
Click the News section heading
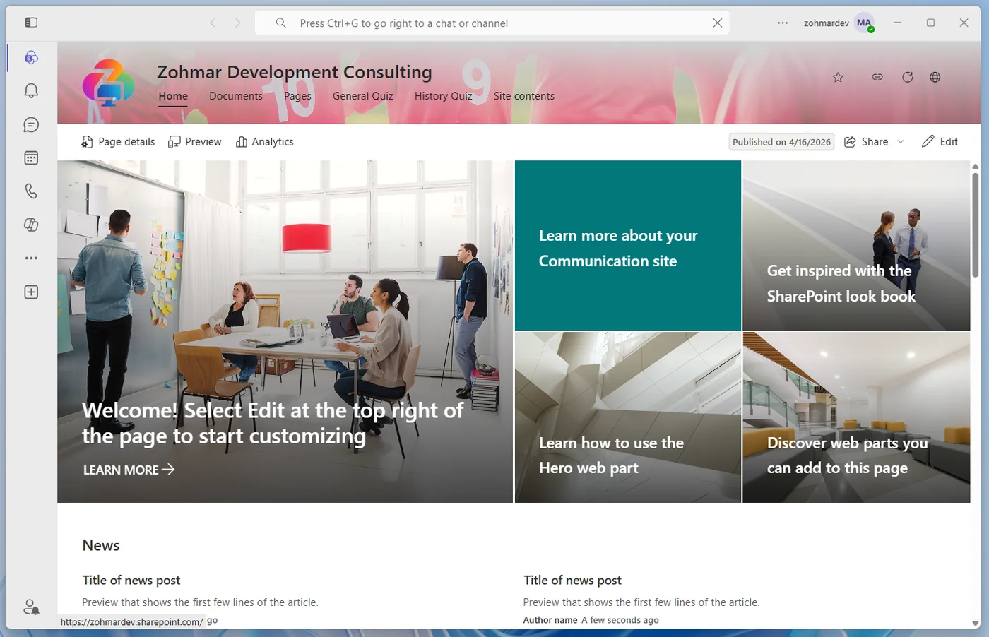(x=101, y=545)
